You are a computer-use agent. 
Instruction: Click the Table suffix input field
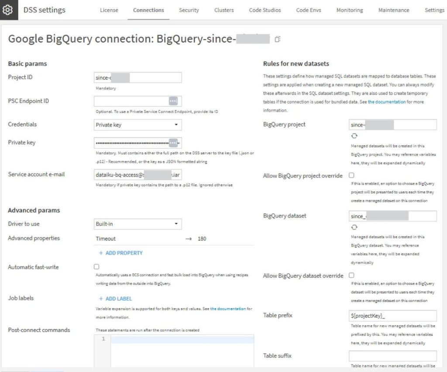coord(392,356)
